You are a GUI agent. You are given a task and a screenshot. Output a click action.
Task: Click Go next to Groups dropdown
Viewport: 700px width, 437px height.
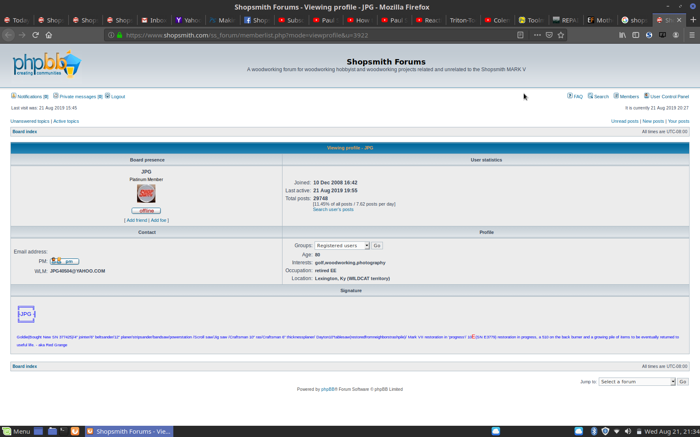coord(377,246)
